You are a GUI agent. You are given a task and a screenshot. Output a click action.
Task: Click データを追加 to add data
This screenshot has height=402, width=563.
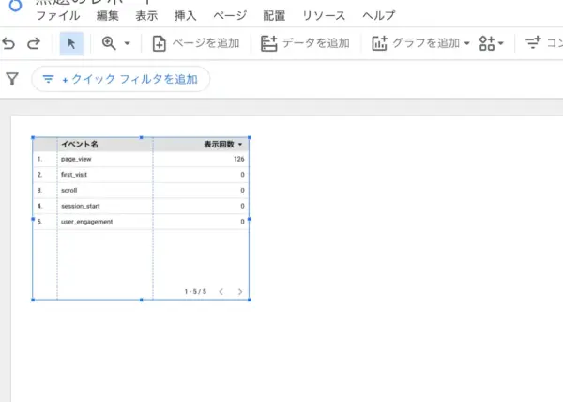305,43
